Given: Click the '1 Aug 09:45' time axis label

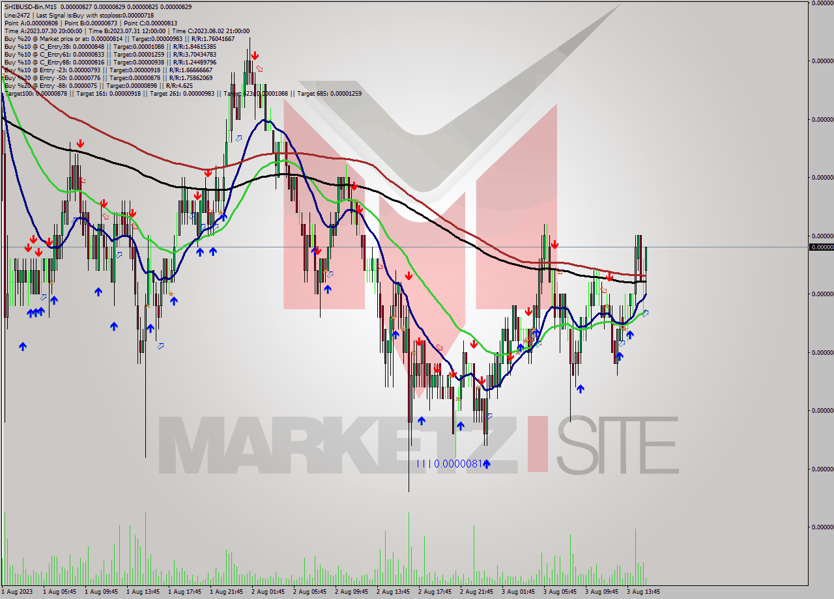Looking at the screenshot, I should (x=101, y=592).
